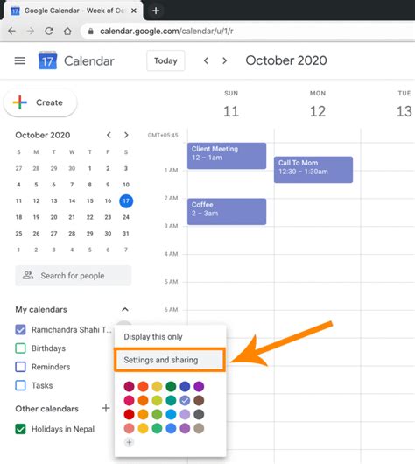
Task: Open the main hamburger menu
Action: click(x=20, y=60)
